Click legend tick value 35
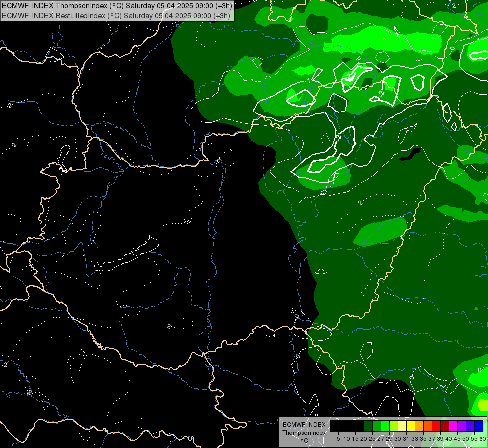 pyautogui.click(x=423, y=439)
